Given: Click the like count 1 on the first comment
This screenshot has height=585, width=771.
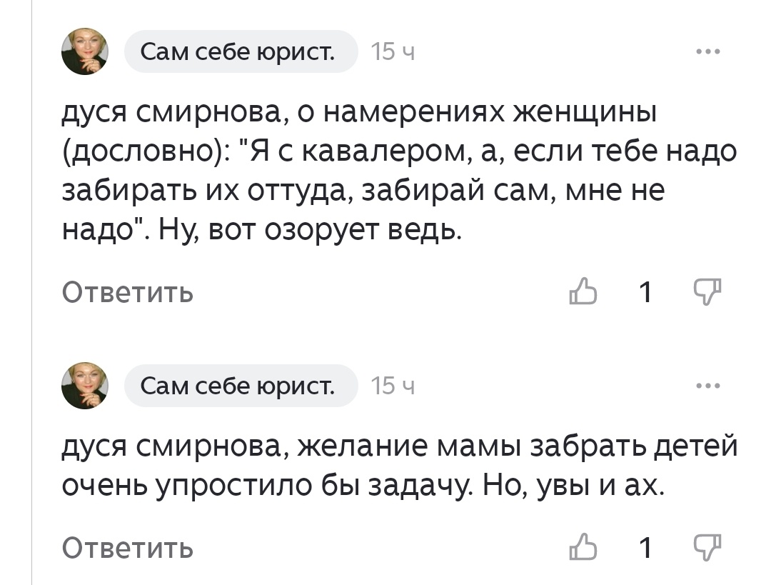Looking at the screenshot, I should (646, 291).
